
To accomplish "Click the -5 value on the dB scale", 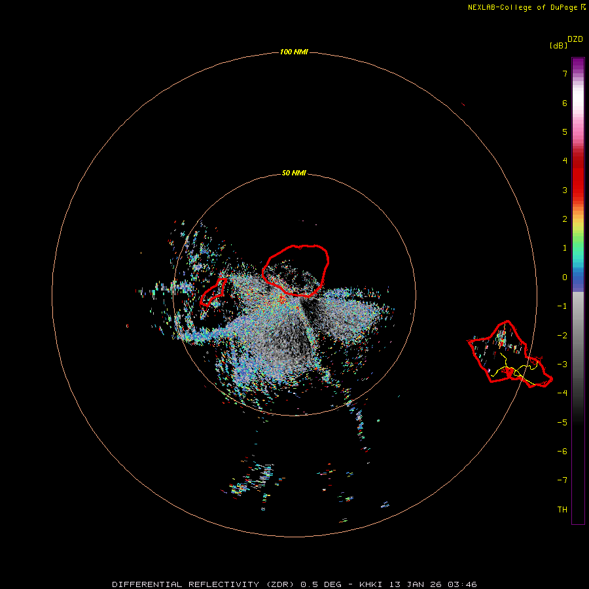I will (x=562, y=422).
